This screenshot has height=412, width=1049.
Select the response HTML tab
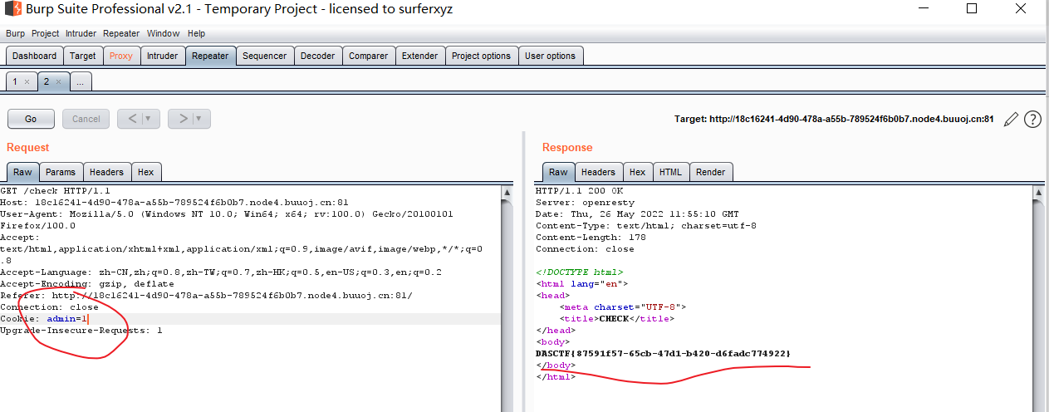(x=671, y=172)
